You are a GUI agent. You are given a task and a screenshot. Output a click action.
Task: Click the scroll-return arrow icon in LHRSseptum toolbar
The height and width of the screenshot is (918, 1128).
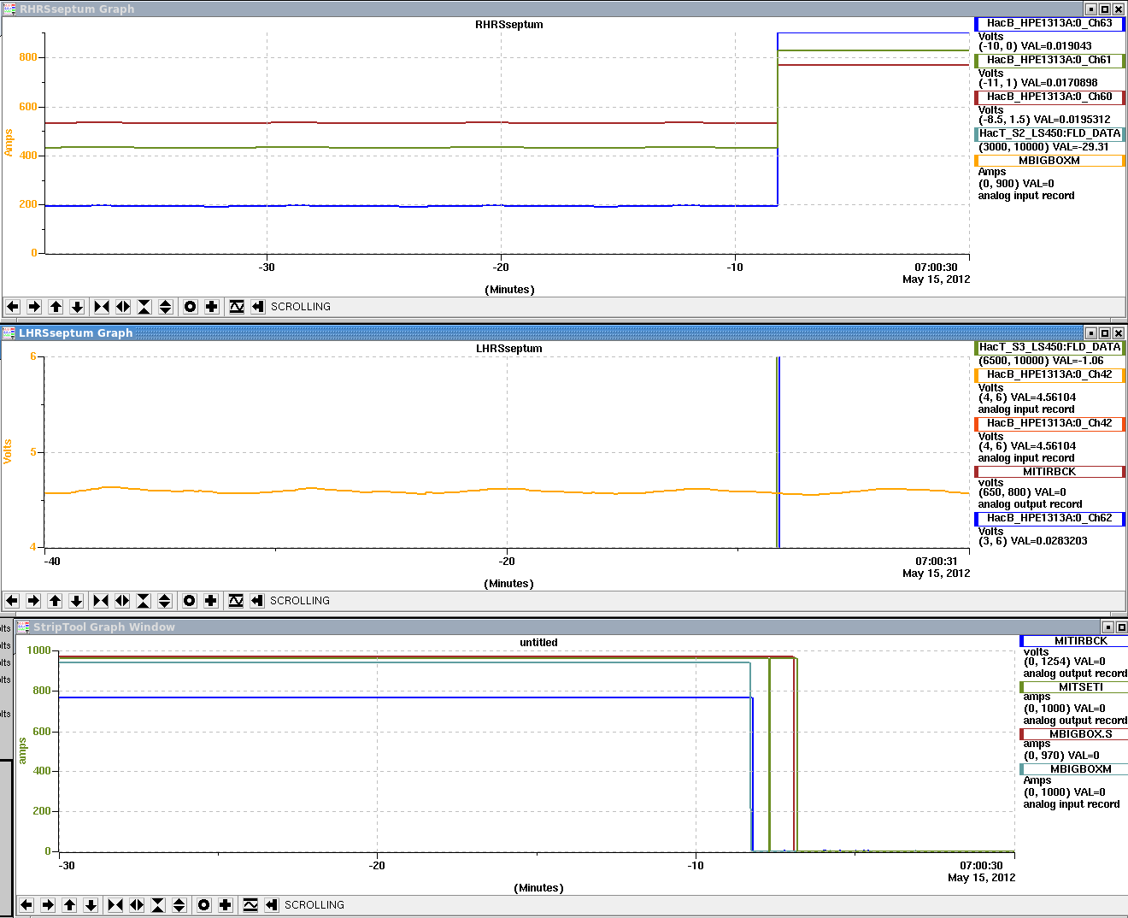tap(257, 600)
